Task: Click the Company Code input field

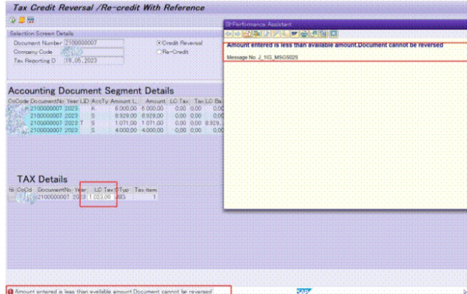Action: coord(94,52)
